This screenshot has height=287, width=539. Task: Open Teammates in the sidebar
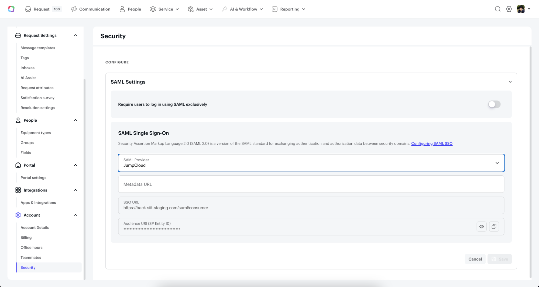point(31,258)
